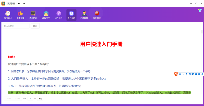Click Sogou microphone voice input icon

point(186,74)
